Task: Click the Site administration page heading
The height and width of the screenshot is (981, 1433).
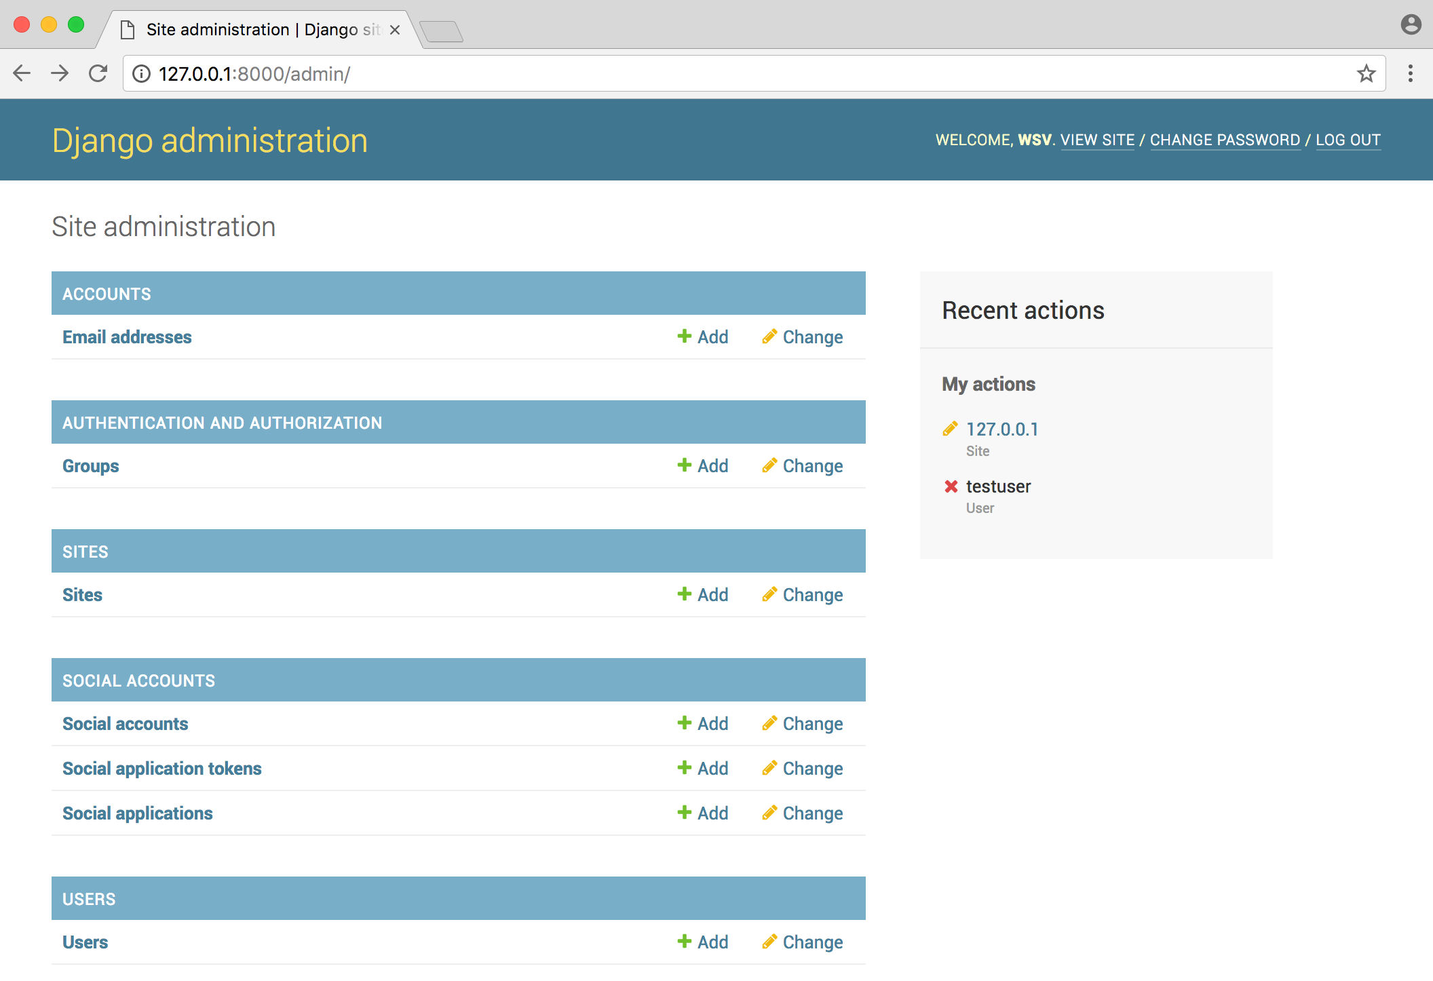Action: (164, 227)
